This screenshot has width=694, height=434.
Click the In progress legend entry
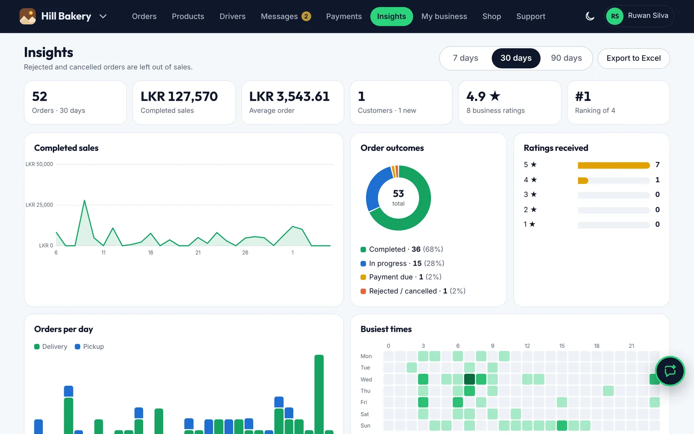point(402,263)
